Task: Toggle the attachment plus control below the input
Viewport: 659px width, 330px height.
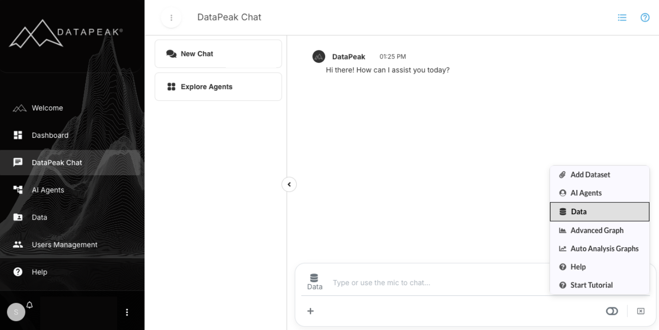Action: [x=310, y=311]
